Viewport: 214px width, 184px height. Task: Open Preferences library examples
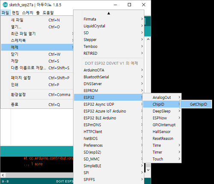tap(108, 145)
